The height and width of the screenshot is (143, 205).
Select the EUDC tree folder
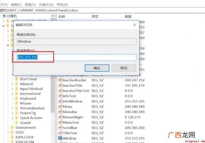point(20,132)
